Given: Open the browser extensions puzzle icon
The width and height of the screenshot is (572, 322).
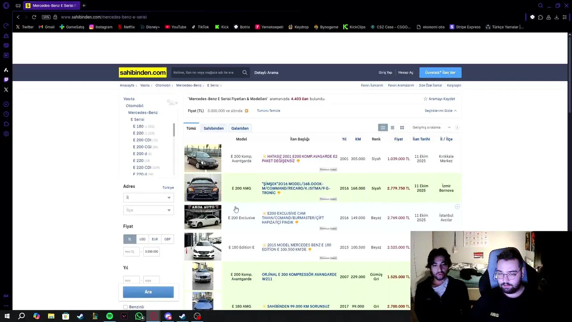Looking at the screenshot, I should click(540, 17).
